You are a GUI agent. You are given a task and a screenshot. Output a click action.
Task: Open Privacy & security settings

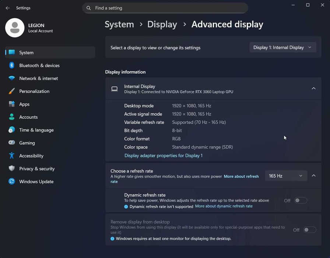pyautogui.click(x=50, y=169)
